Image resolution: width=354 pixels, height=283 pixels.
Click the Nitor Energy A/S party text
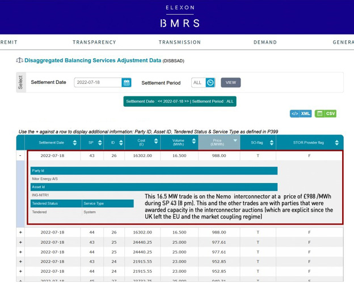[45, 179]
